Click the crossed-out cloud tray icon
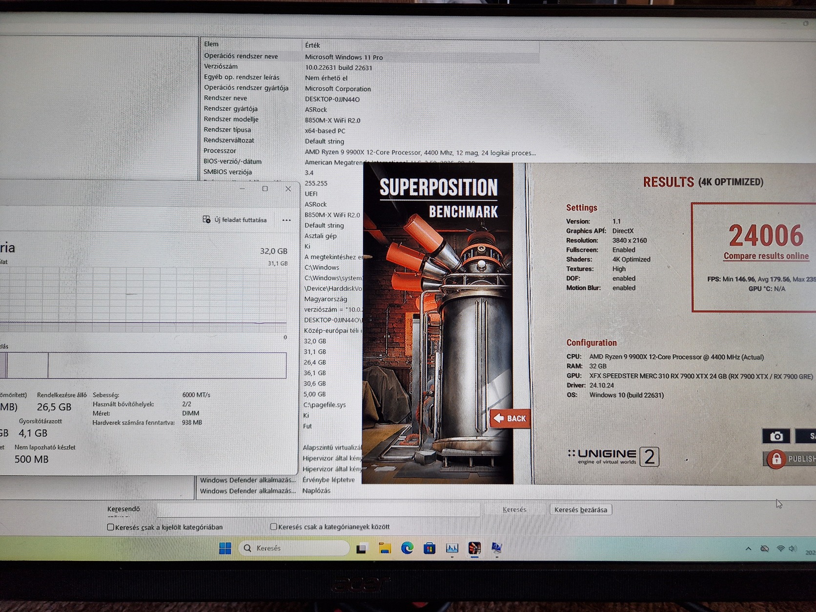Screen dimensions: 816x612 (765, 549)
